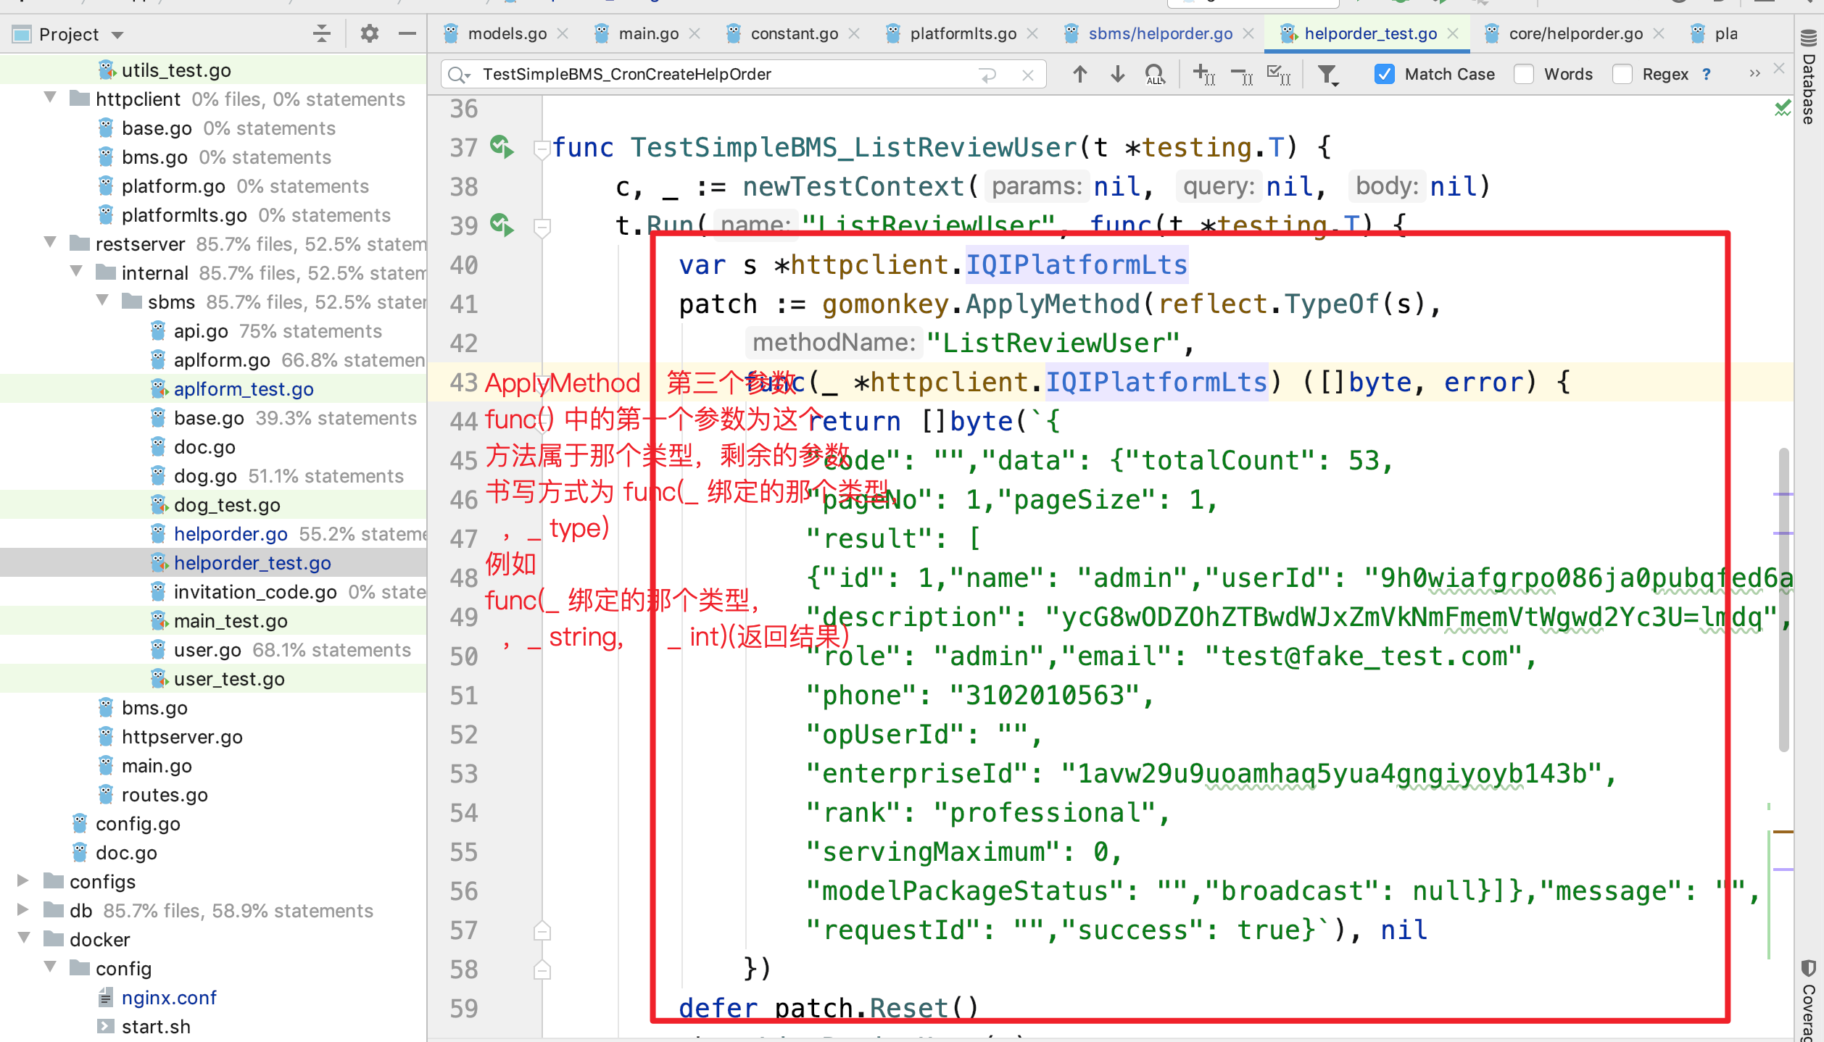The height and width of the screenshot is (1042, 1824).
Task: Collapse the sbms folder
Action: pyautogui.click(x=103, y=301)
